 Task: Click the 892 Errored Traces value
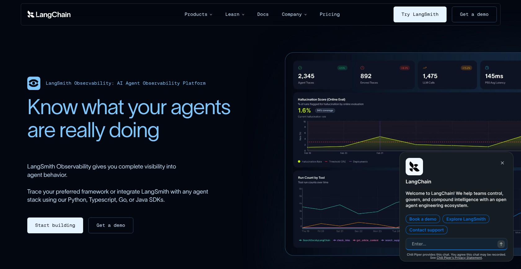[x=366, y=76]
